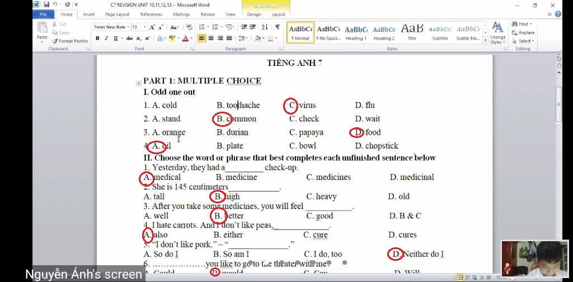
Task: Click the Grow Font icon
Action: click(152, 27)
